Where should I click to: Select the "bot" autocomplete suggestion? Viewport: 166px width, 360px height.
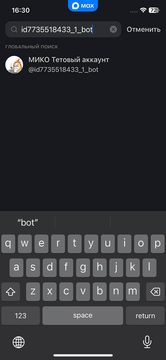[28, 222]
